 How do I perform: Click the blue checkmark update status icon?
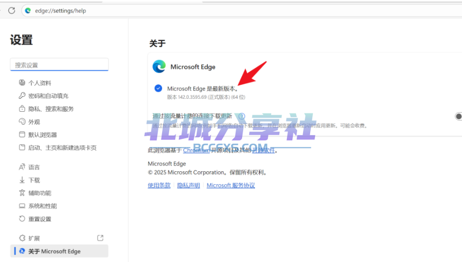(158, 88)
